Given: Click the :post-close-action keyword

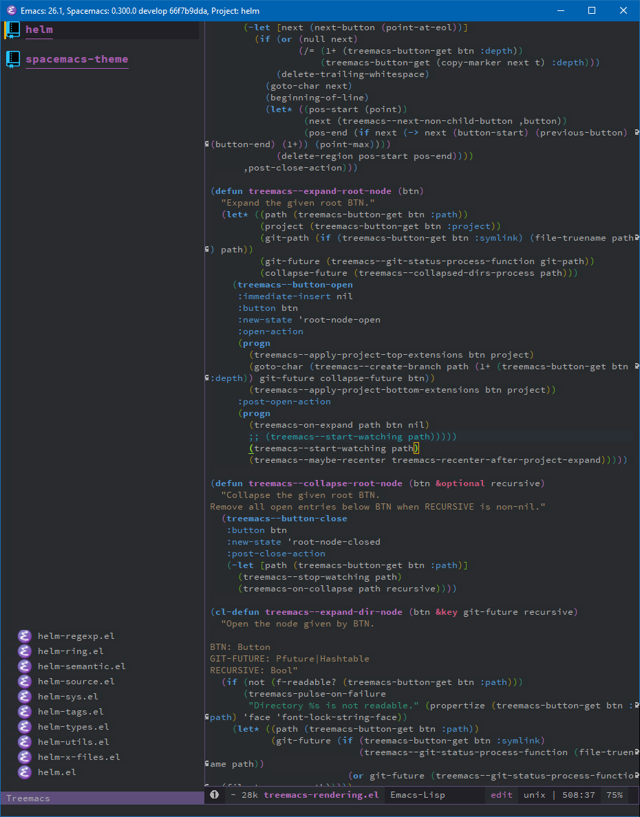Looking at the screenshot, I should click(x=276, y=554).
